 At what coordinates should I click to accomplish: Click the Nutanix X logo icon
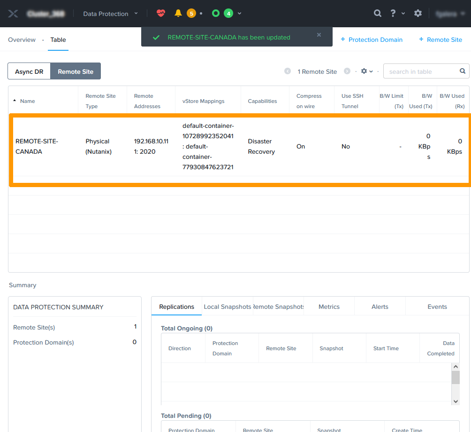click(13, 14)
